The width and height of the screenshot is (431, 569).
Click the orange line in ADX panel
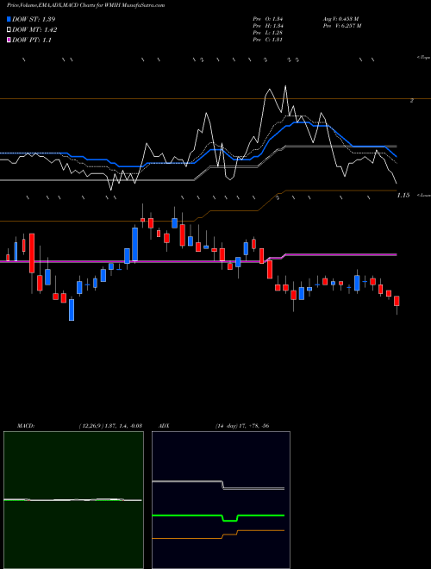(218, 535)
